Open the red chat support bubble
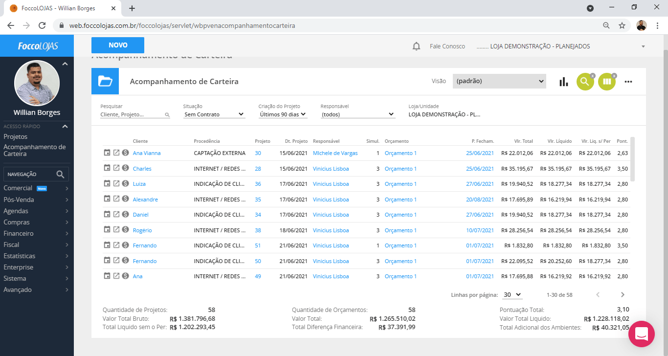Viewport: 668px width, 356px height. click(x=641, y=334)
